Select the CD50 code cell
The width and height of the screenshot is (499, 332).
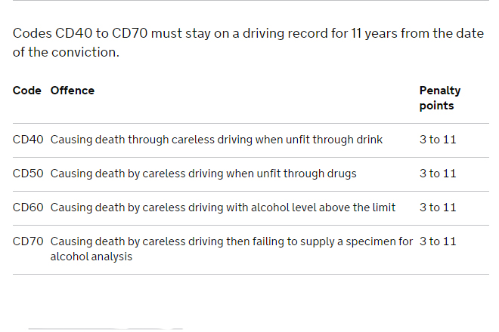tap(28, 174)
